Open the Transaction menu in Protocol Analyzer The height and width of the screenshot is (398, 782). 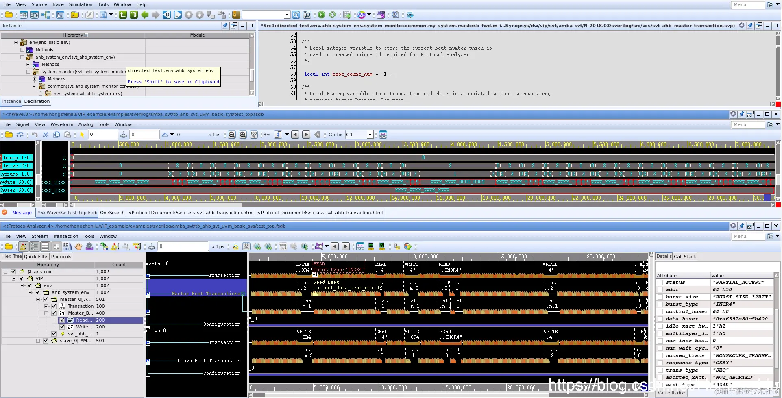(65, 236)
